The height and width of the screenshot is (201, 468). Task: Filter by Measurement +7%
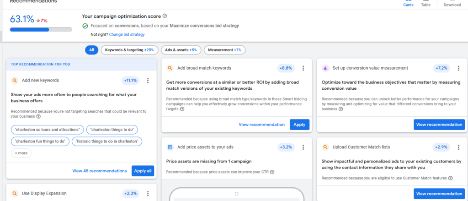tap(225, 50)
